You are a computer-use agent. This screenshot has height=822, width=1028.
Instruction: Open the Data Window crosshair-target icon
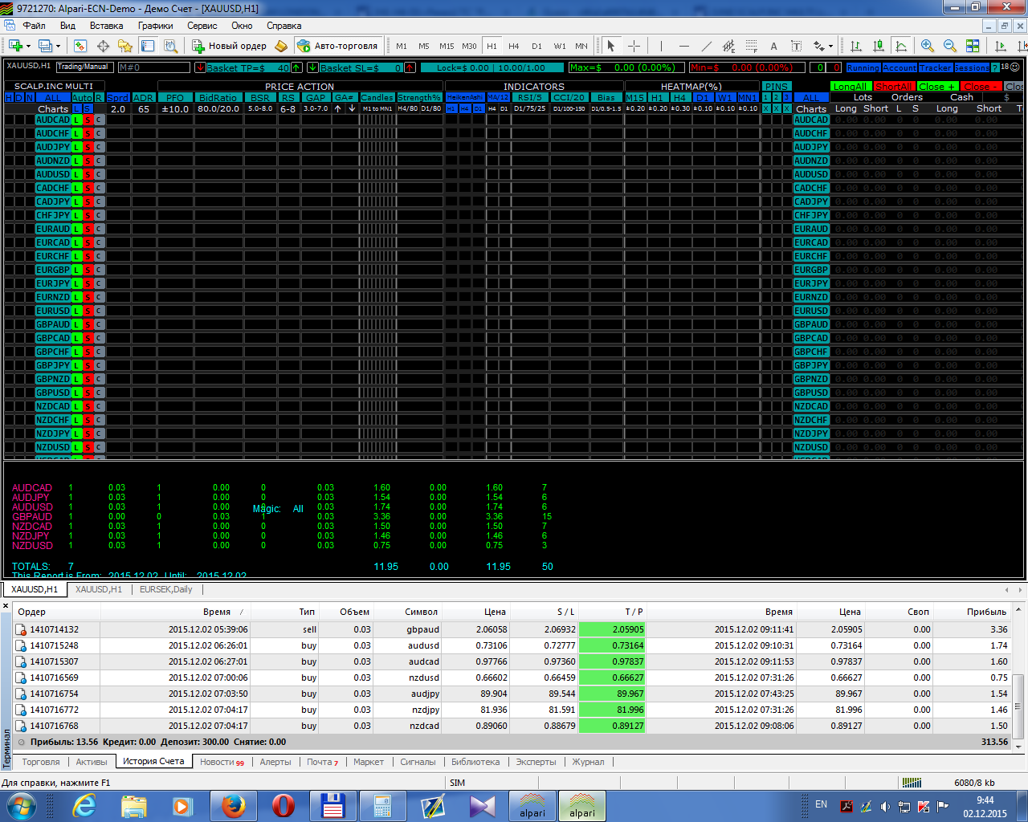103,46
